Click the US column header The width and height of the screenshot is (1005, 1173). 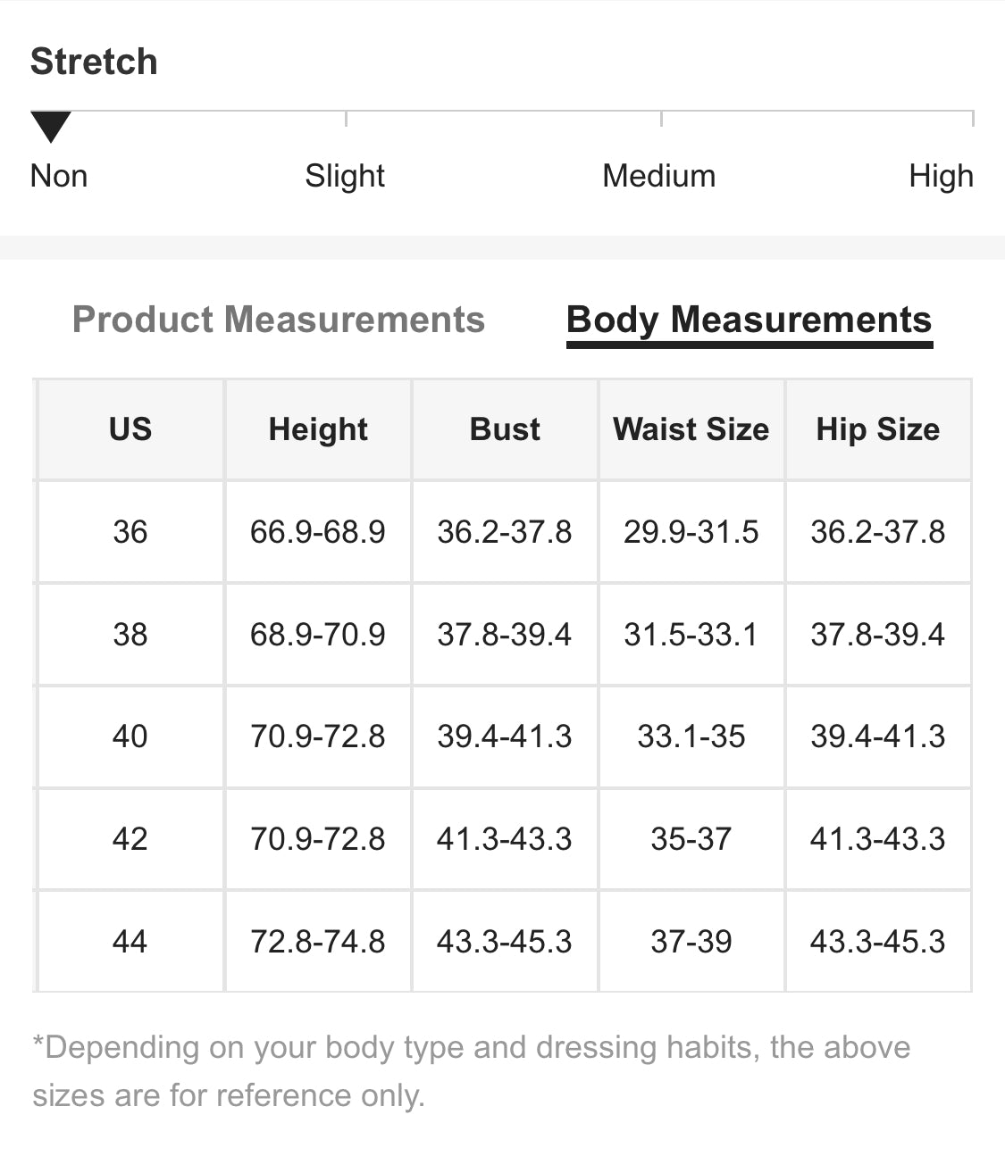(x=130, y=429)
